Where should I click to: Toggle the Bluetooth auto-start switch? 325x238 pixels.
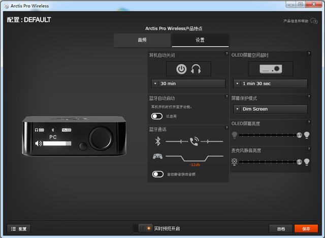coord(157,116)
